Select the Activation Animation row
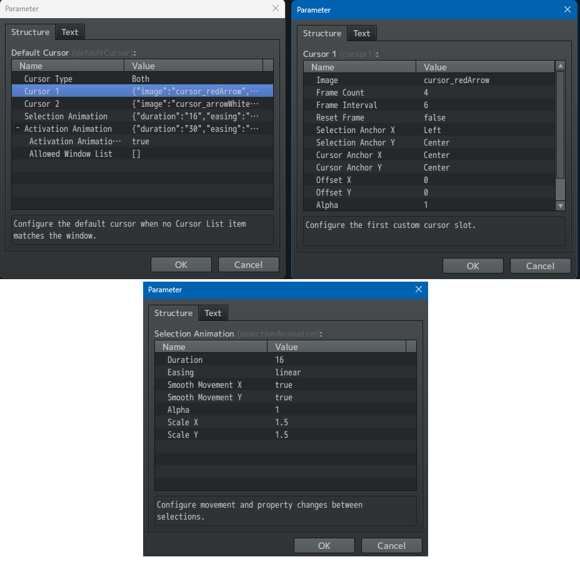This screenshot has height=562, width=580. (142, 129)
